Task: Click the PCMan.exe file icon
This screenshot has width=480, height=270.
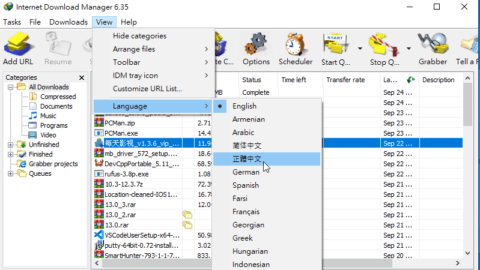Action: [x=99, y=133]
